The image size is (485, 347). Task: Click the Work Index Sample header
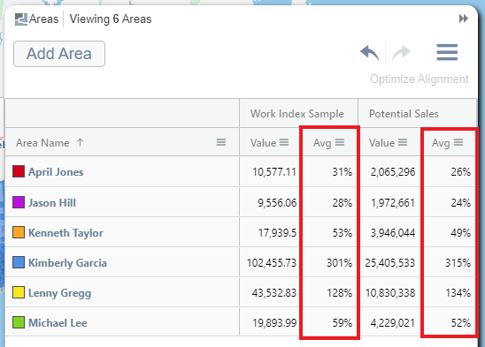(297, 114)
